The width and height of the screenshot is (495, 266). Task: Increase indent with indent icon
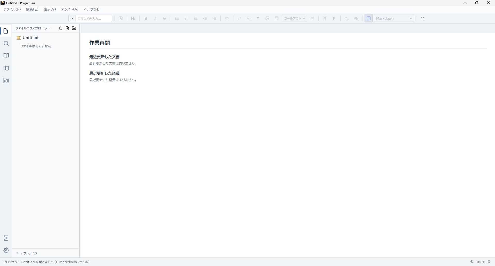pos(214,18)
